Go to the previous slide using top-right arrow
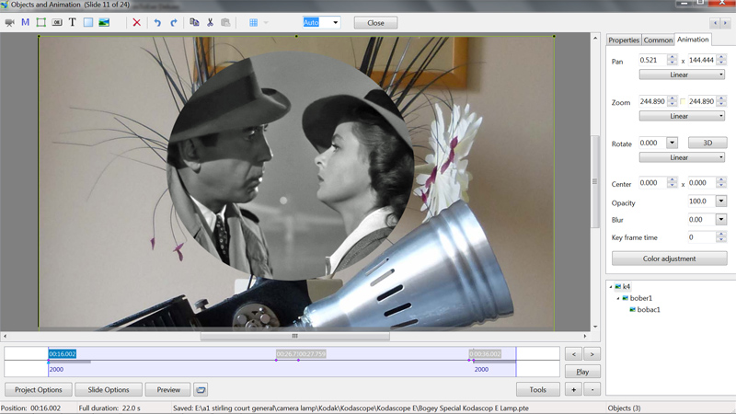This screenshot has width=736, height=414. coord(716,22)
